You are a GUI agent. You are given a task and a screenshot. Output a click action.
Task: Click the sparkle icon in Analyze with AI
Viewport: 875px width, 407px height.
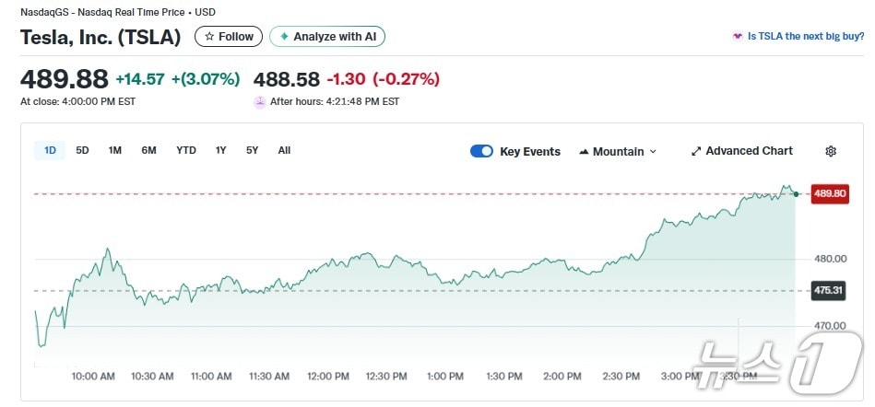(x=284, y=37)
